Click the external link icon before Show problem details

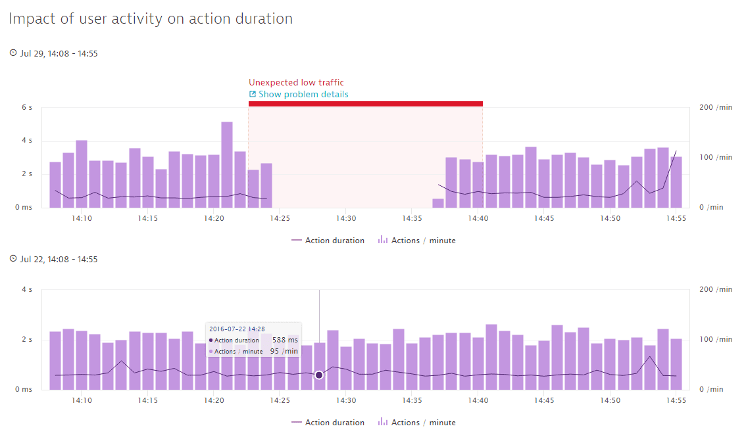[x=253, y=95]
